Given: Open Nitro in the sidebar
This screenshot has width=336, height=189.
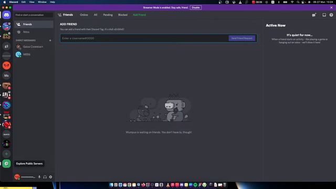Looking at the screenshot, I should tap(34, 32).
